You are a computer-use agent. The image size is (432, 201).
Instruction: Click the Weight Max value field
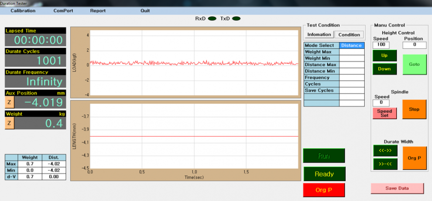[352, 52]
